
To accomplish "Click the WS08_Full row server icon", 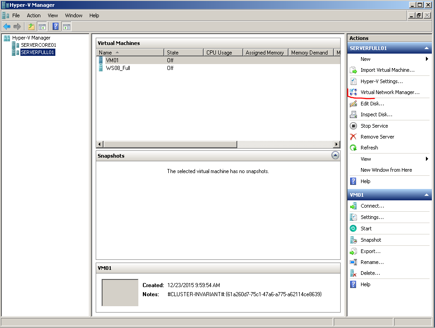I will coord(101,68).
